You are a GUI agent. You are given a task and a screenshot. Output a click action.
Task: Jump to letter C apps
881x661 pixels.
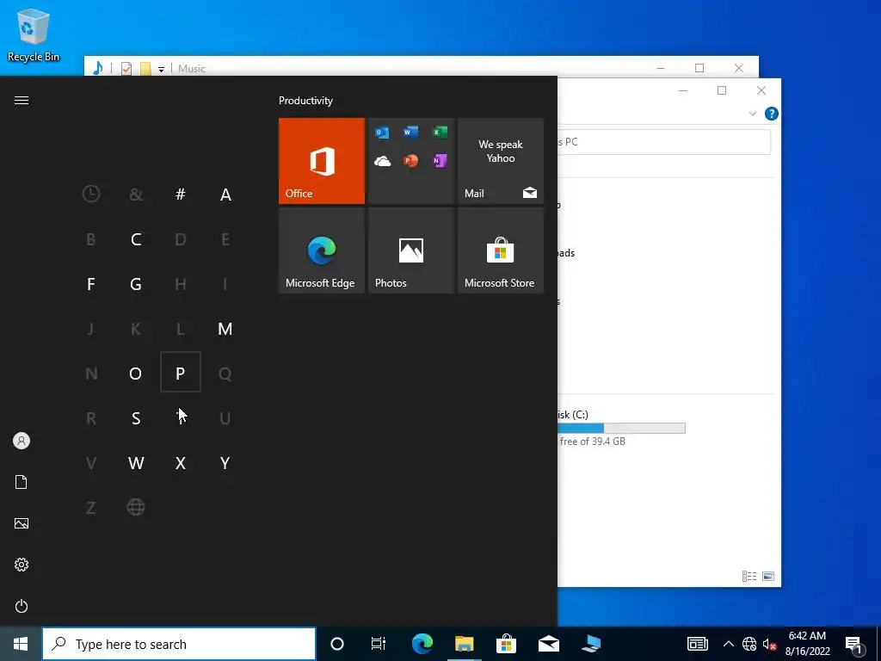[136, 239]
